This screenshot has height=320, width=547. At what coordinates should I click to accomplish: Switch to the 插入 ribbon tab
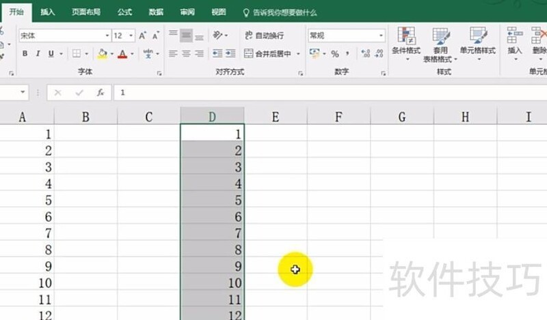[47, 12]
